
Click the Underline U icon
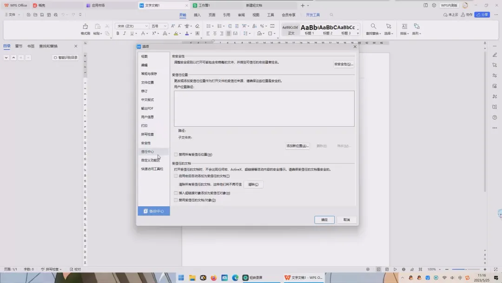pos(132,34)
